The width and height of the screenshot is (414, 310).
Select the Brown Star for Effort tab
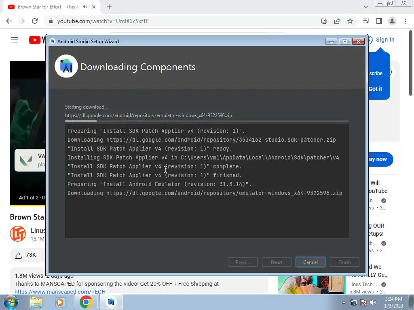(48, 7)
